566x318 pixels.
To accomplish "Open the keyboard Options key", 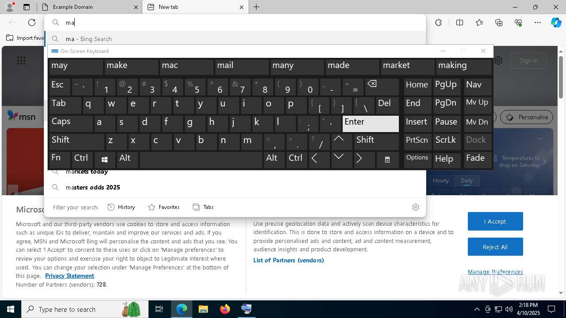I will (417, 159).
